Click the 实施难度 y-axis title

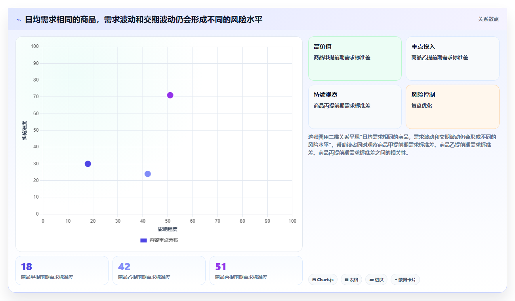click(x=25, y=131)
